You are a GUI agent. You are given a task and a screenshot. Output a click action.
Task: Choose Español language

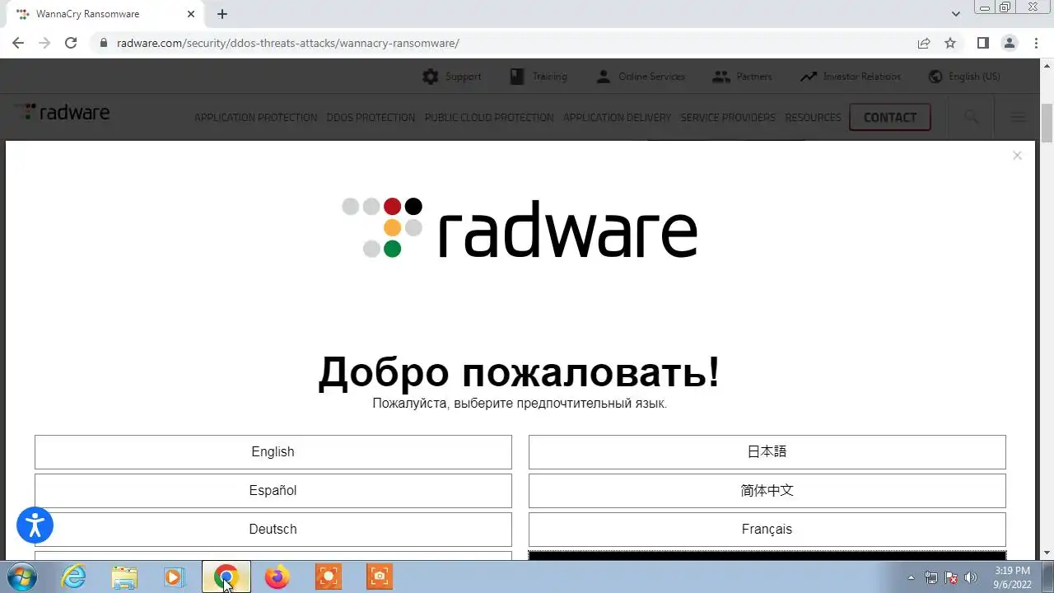point(273,491)
